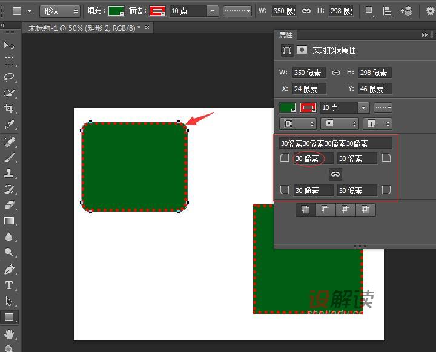This screenshot has width=436, height=352.
Task: Click the Combine Shapes icon in Properties
Action: (x=305, y=210)
